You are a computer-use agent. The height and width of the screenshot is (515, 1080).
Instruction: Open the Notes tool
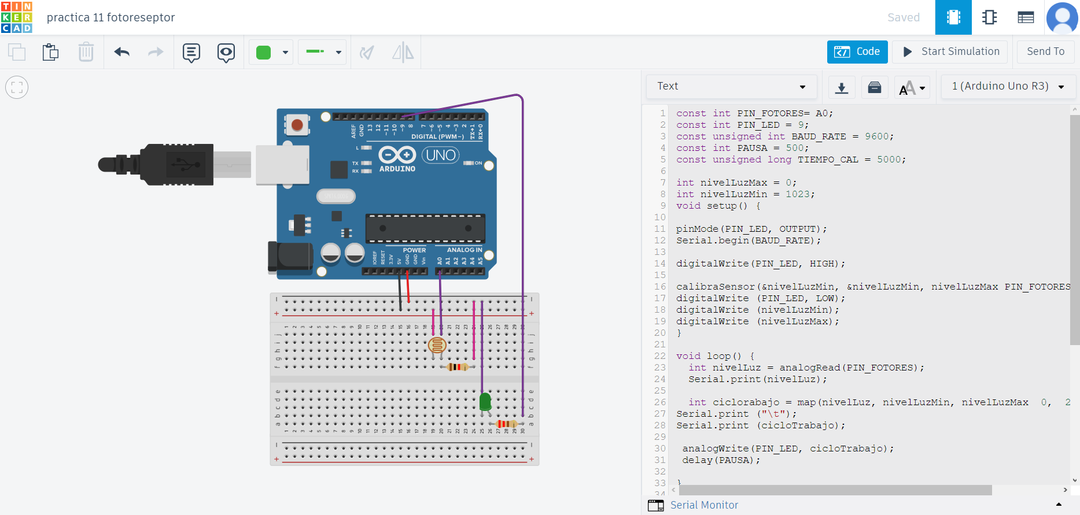coord(191,53)
